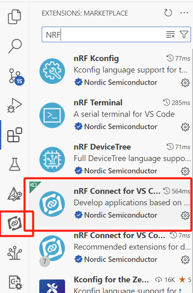Open manage gear for nRF Kconfig
This screenshot has width=193, height=293.
coord(185,83)
